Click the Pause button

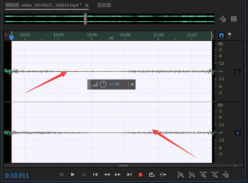(84, 174)
